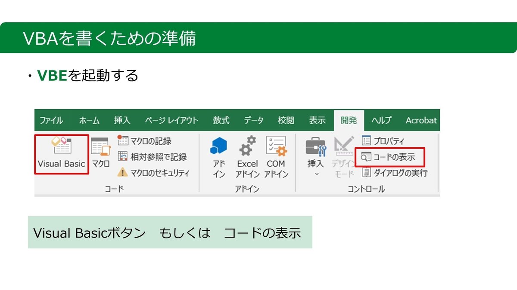Open プロパティ (Properties) for controls
This screenshot has height=290, width=517.
click(383, 141)
